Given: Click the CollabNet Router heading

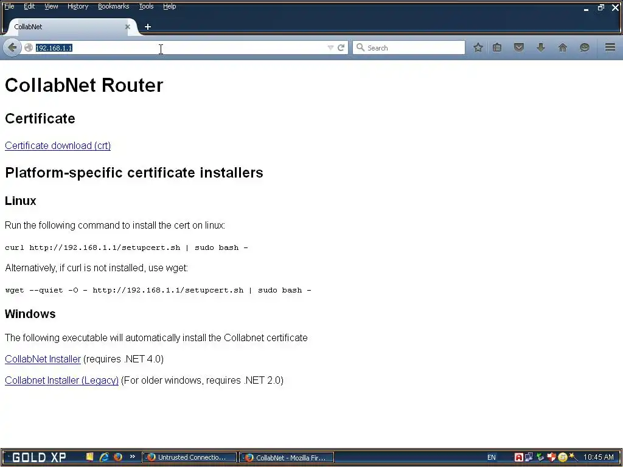Looking at the screenshot, I should pos(84,85).
